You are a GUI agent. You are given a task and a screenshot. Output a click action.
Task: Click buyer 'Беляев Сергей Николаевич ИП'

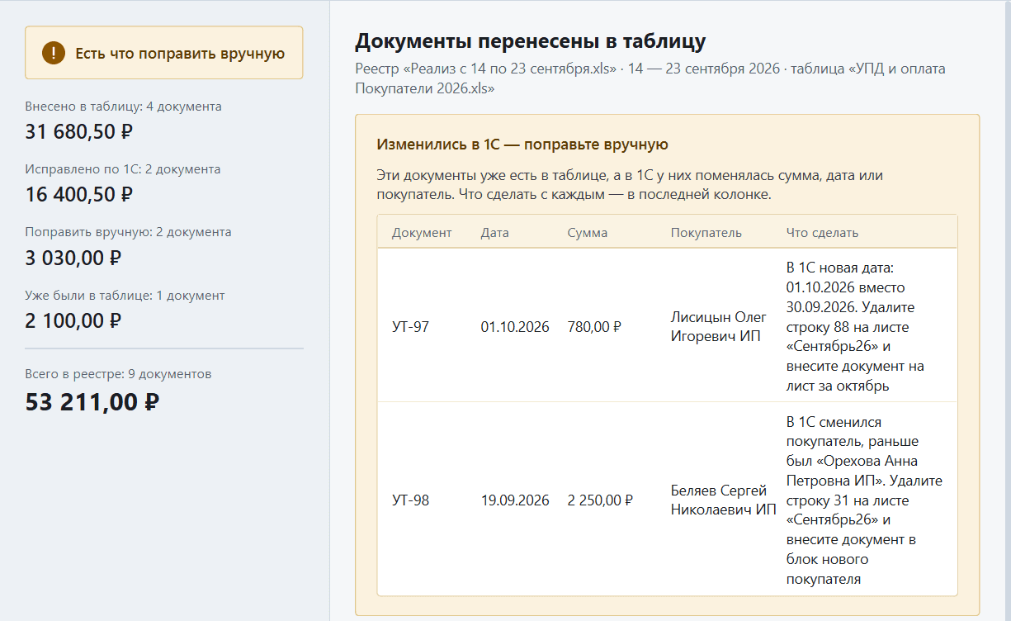tap(724, 500)
